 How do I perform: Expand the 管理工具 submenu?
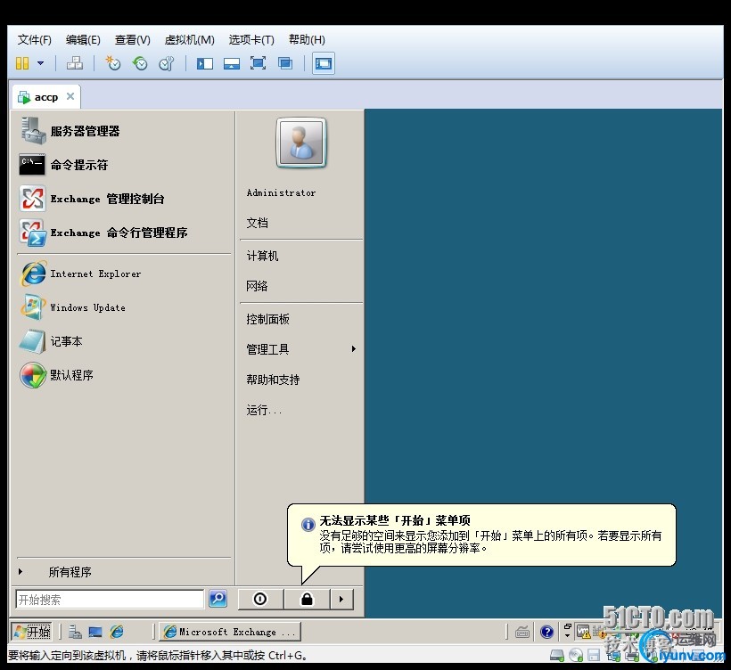300,349
